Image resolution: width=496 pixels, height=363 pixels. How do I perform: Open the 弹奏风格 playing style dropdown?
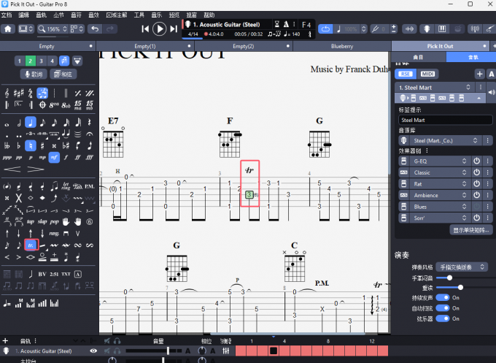pos(462,267)
